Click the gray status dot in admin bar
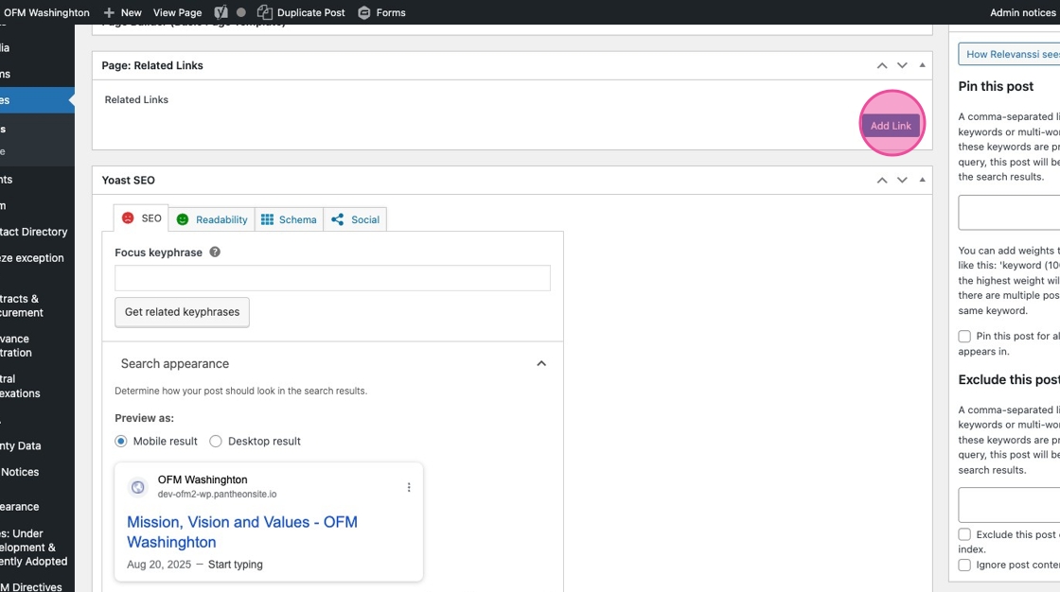This screenshot has height=592, width=1060. 240,13
